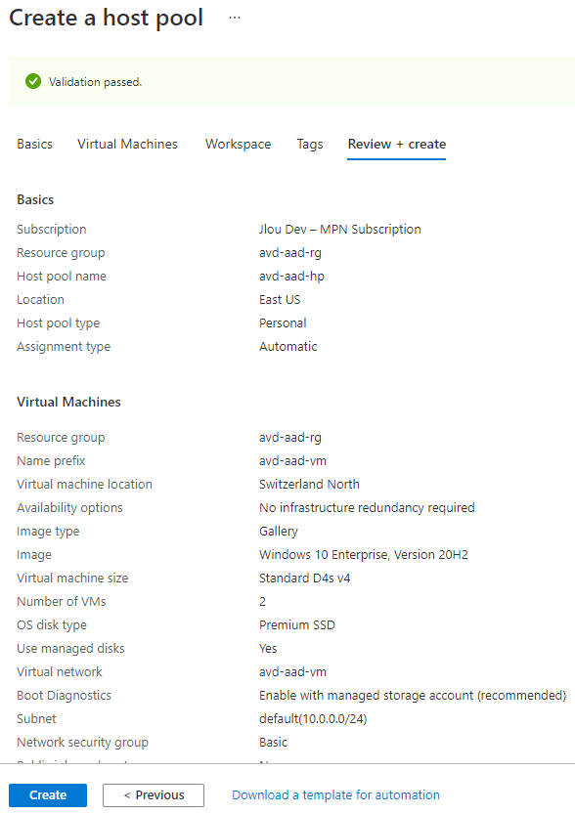This screenshot has height=814, width=575.
Task: Go back with the Previous button
Action: [x=154, y=794]
